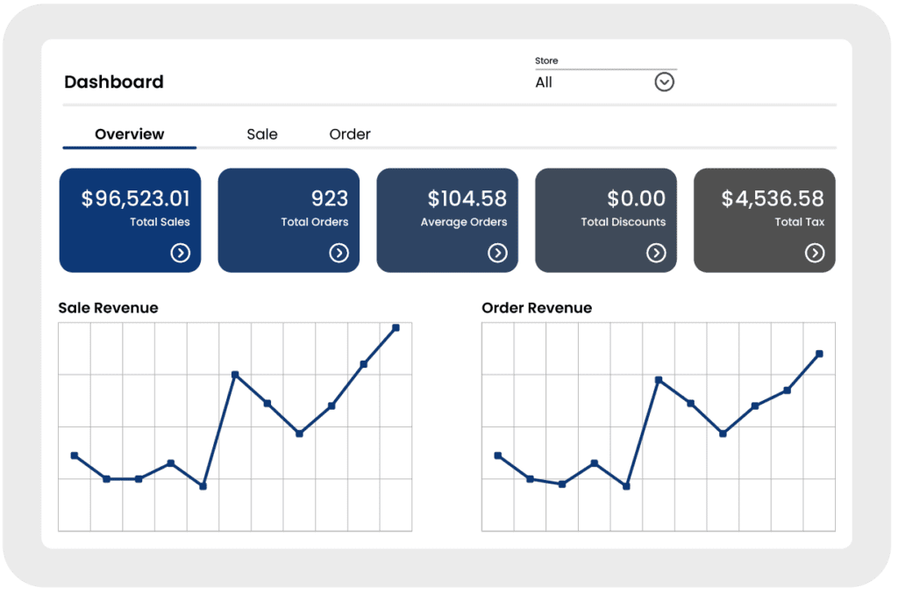Click the Dashboard heading
The height and width of the screenshot is (595, 898).
113,82
